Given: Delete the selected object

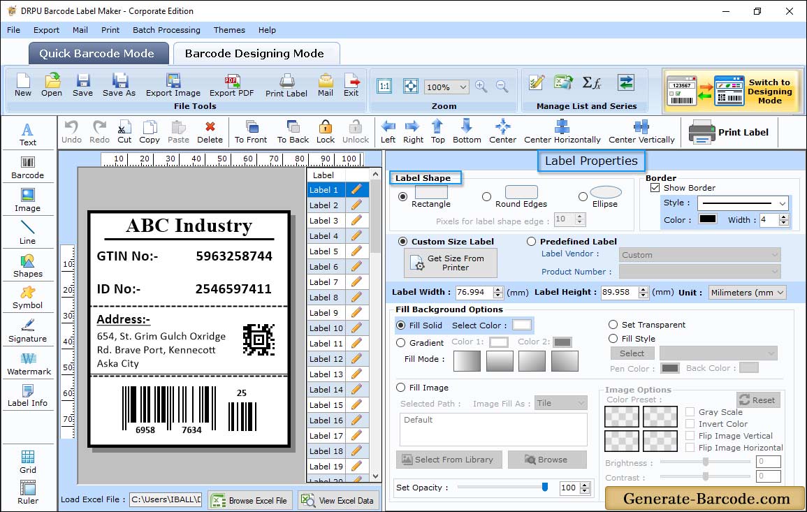Looking at the screenshot, I should [x=210, y=132].
